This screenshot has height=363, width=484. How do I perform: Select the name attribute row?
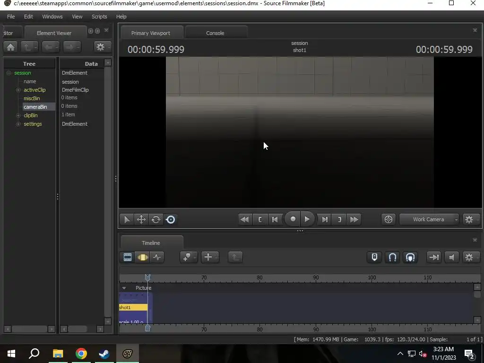click(30, 81)
